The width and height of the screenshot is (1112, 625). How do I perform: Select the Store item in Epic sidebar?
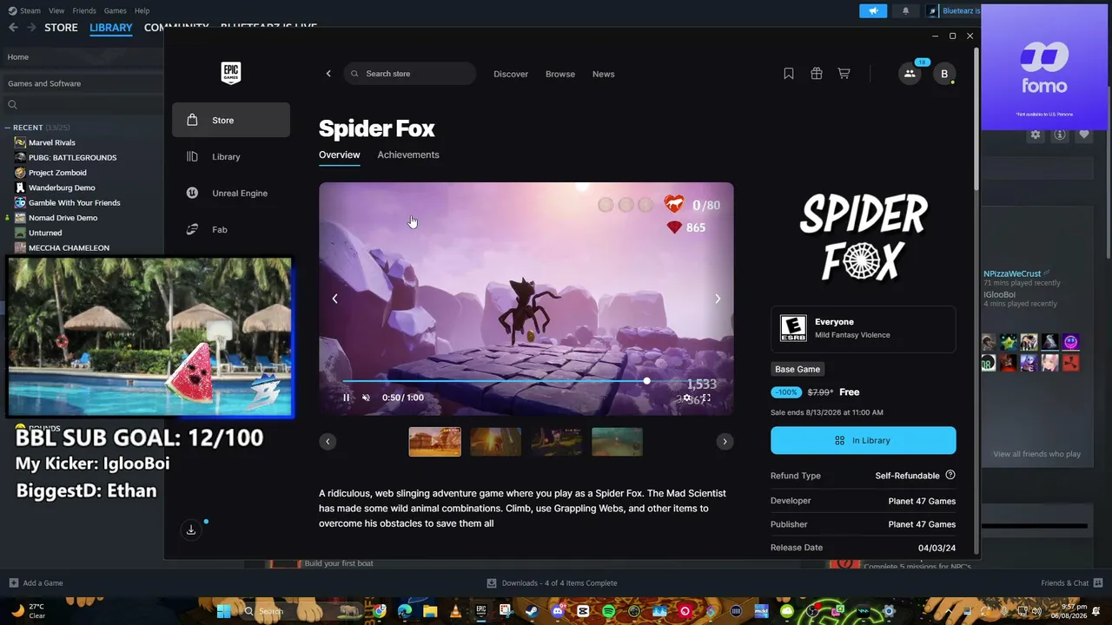[231, 120]
